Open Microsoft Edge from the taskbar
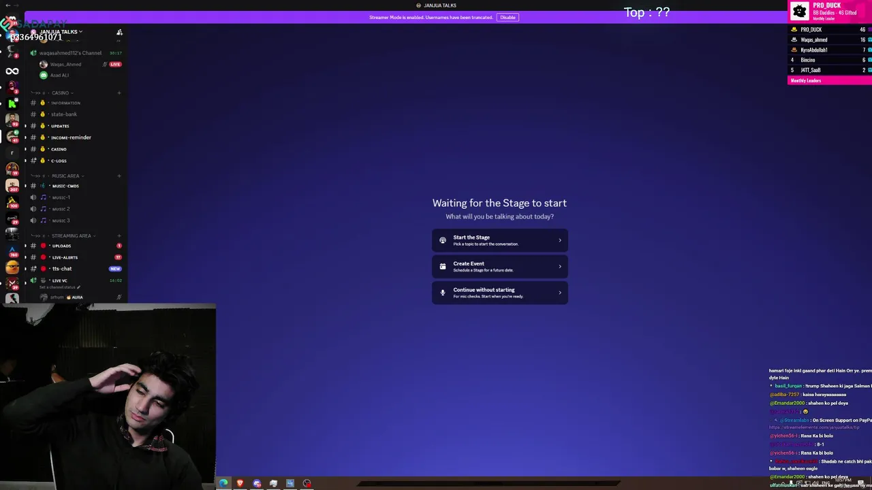This screenshot has width=872, height=490. [x=223, y=483]
